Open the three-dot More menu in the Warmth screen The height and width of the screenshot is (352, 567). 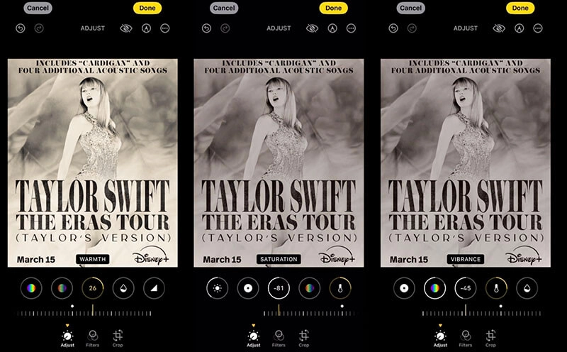[164, 28]
